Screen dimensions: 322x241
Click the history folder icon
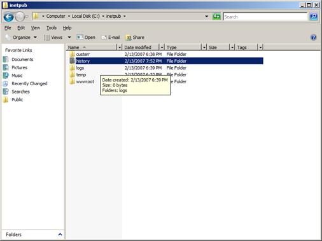(72, 61)
